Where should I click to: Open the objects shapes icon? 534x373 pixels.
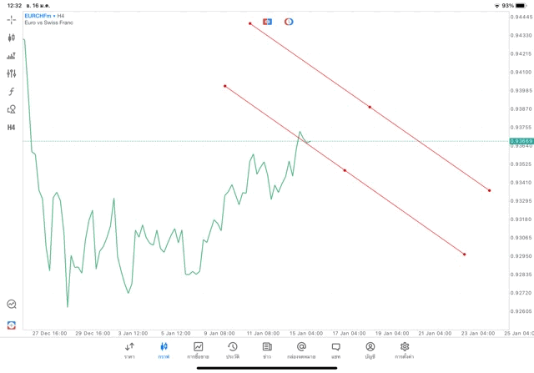point(12,108)
